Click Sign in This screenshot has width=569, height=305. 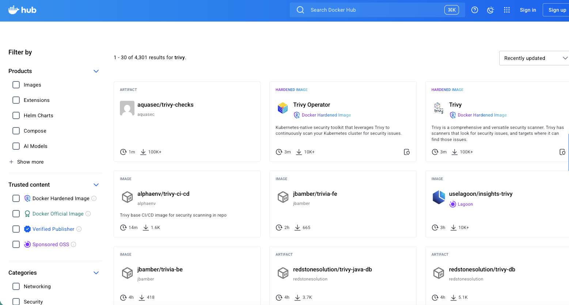pos(528,10)
